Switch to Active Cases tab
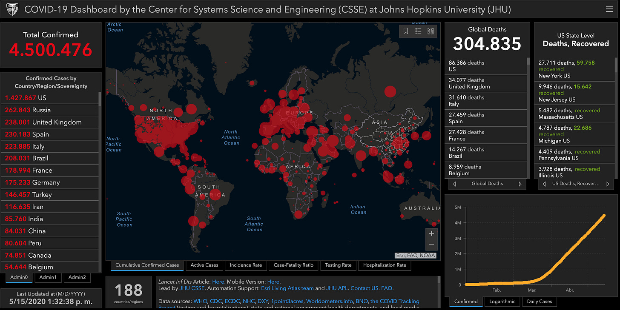Image resolution: width=620 pixels, height=310 pixels. pos(204,265)
